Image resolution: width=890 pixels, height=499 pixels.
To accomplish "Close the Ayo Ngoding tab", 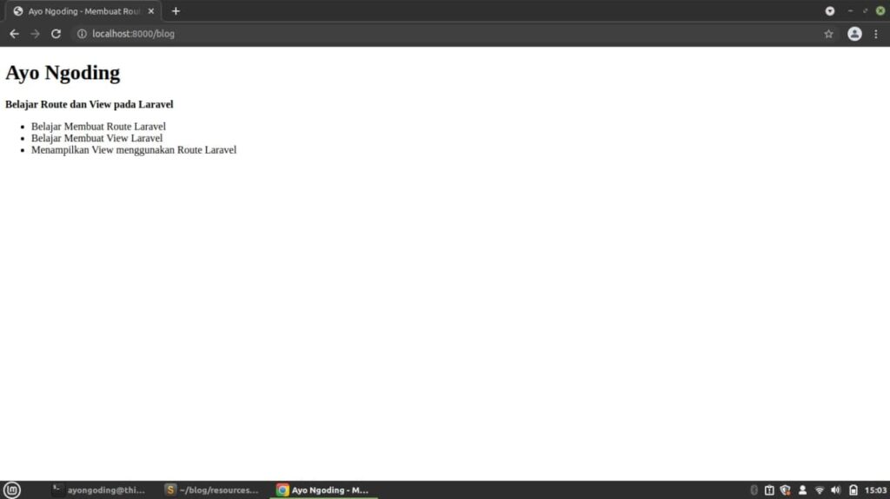I will click(x=151, y=10).
